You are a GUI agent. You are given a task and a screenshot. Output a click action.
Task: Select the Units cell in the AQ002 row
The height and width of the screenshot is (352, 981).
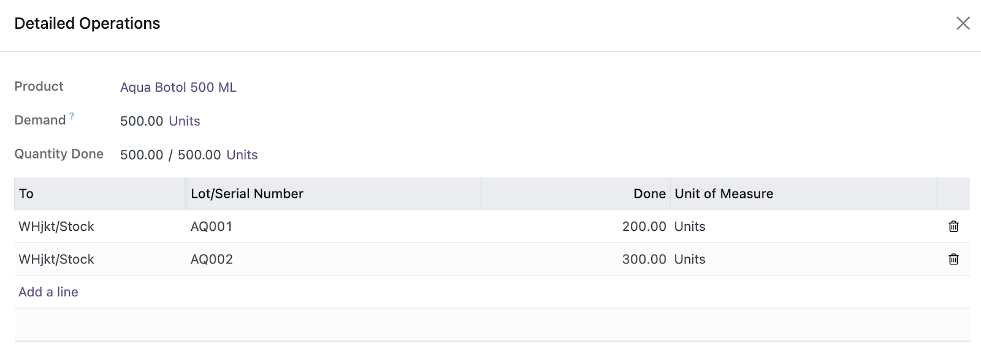804,259
